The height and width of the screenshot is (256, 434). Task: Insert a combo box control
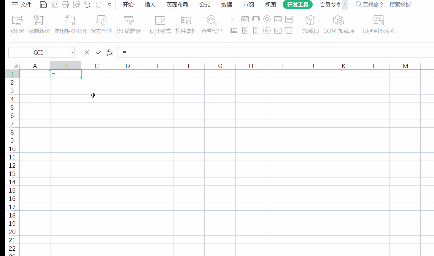[289, 19]
